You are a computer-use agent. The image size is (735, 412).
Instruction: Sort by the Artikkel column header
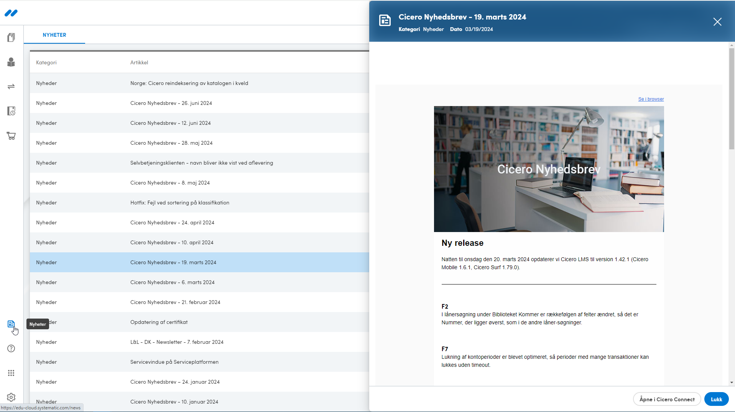pos(139,62)
